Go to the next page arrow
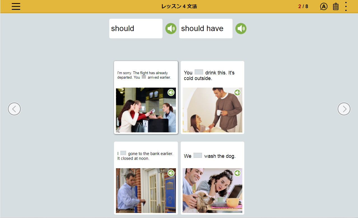 [x=344, y=109]
